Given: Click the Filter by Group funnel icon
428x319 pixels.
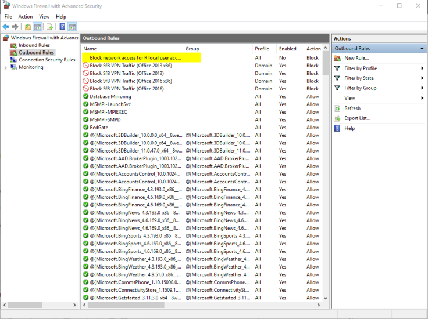Looking at the screenshot, I should [337, 88].
